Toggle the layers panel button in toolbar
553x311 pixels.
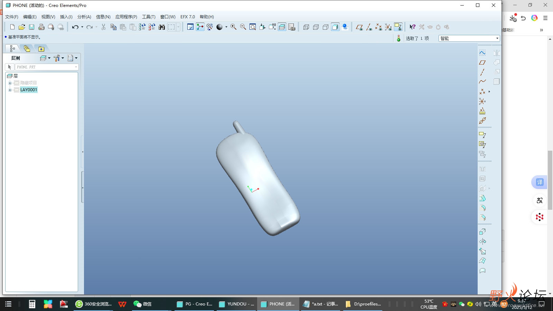tap(282, 27)
